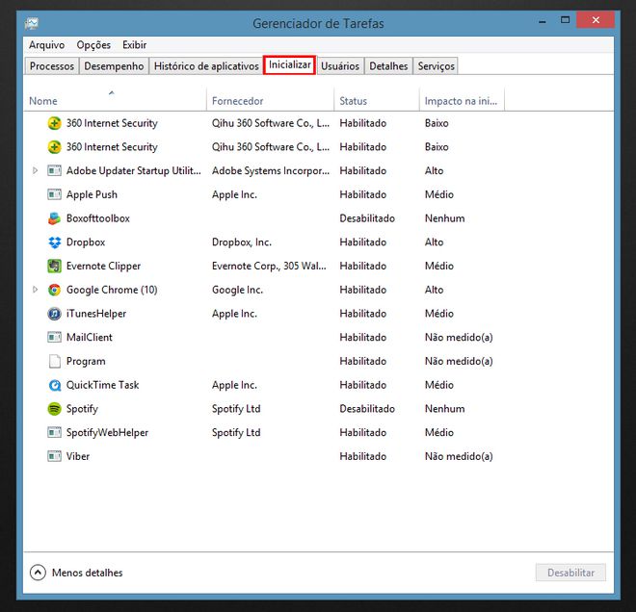Click the Evernote Corp. vendor cell
This screenshot has height=612, width=636.
pos(269,267)
